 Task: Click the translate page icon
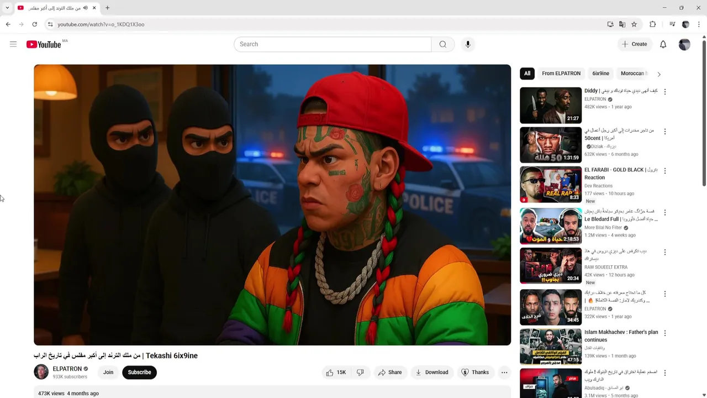coord(622,24)
